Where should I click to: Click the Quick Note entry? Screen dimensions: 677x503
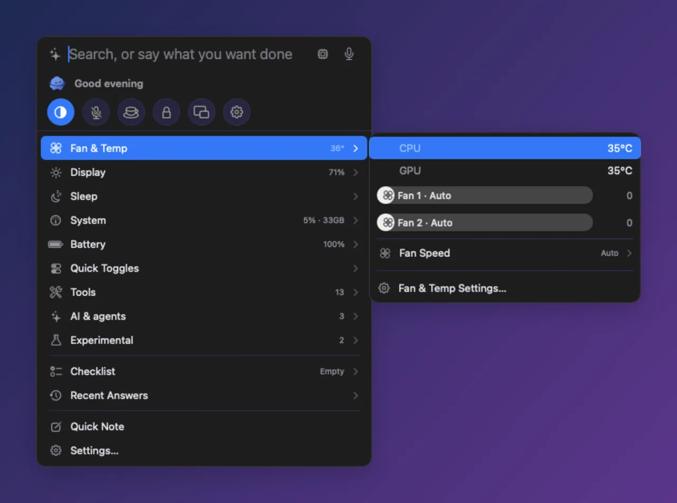pyautogui.click(x=204, y=426)
